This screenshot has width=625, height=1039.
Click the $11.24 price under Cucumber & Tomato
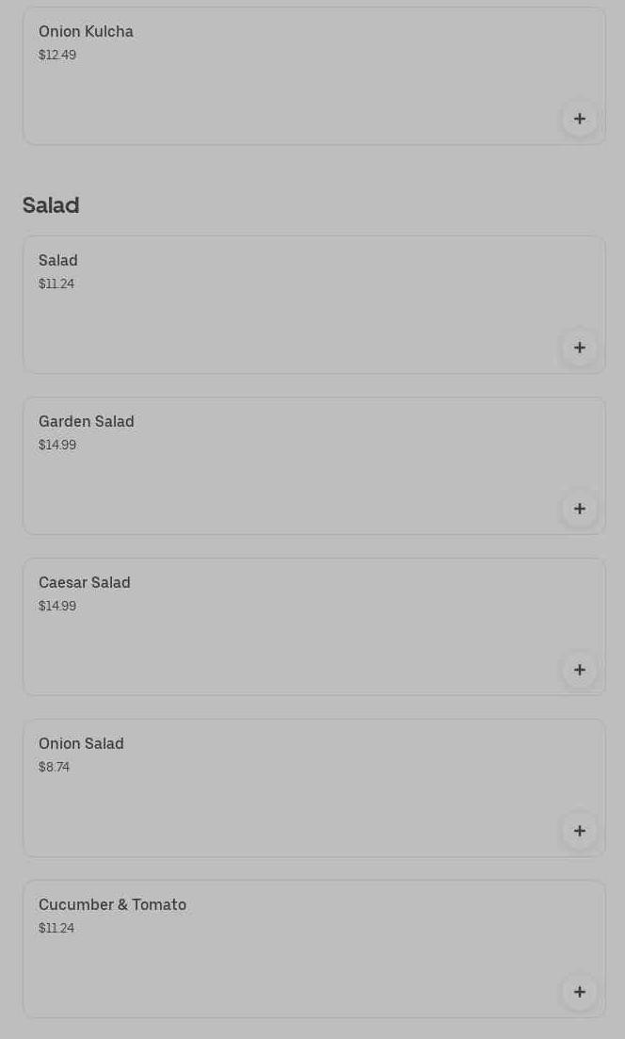tap(56, 929)
